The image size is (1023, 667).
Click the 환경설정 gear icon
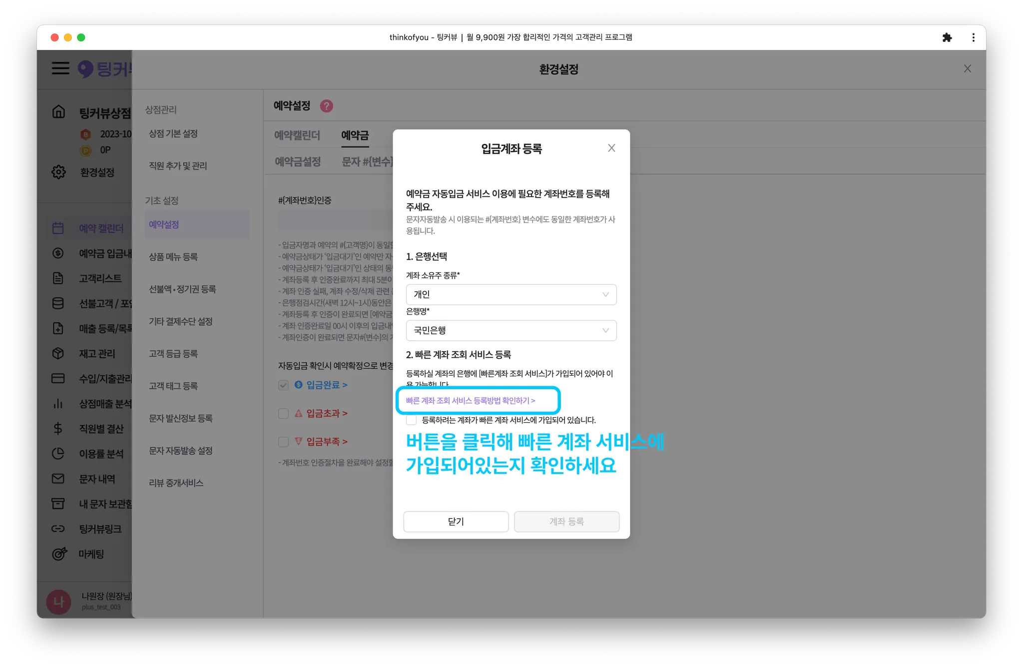[58, 172]
